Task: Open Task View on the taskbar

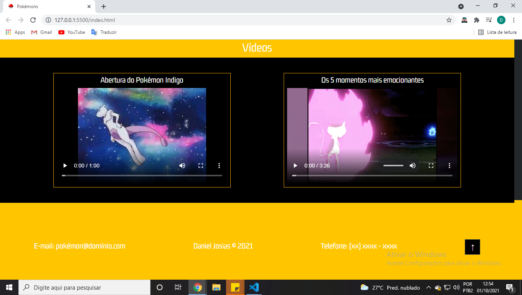Action: point(178,287)
